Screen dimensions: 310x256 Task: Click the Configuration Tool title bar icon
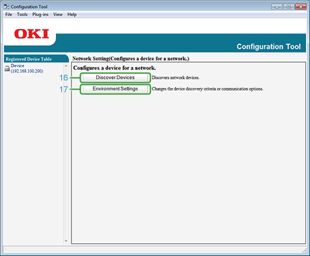click(x=7, y=7)
